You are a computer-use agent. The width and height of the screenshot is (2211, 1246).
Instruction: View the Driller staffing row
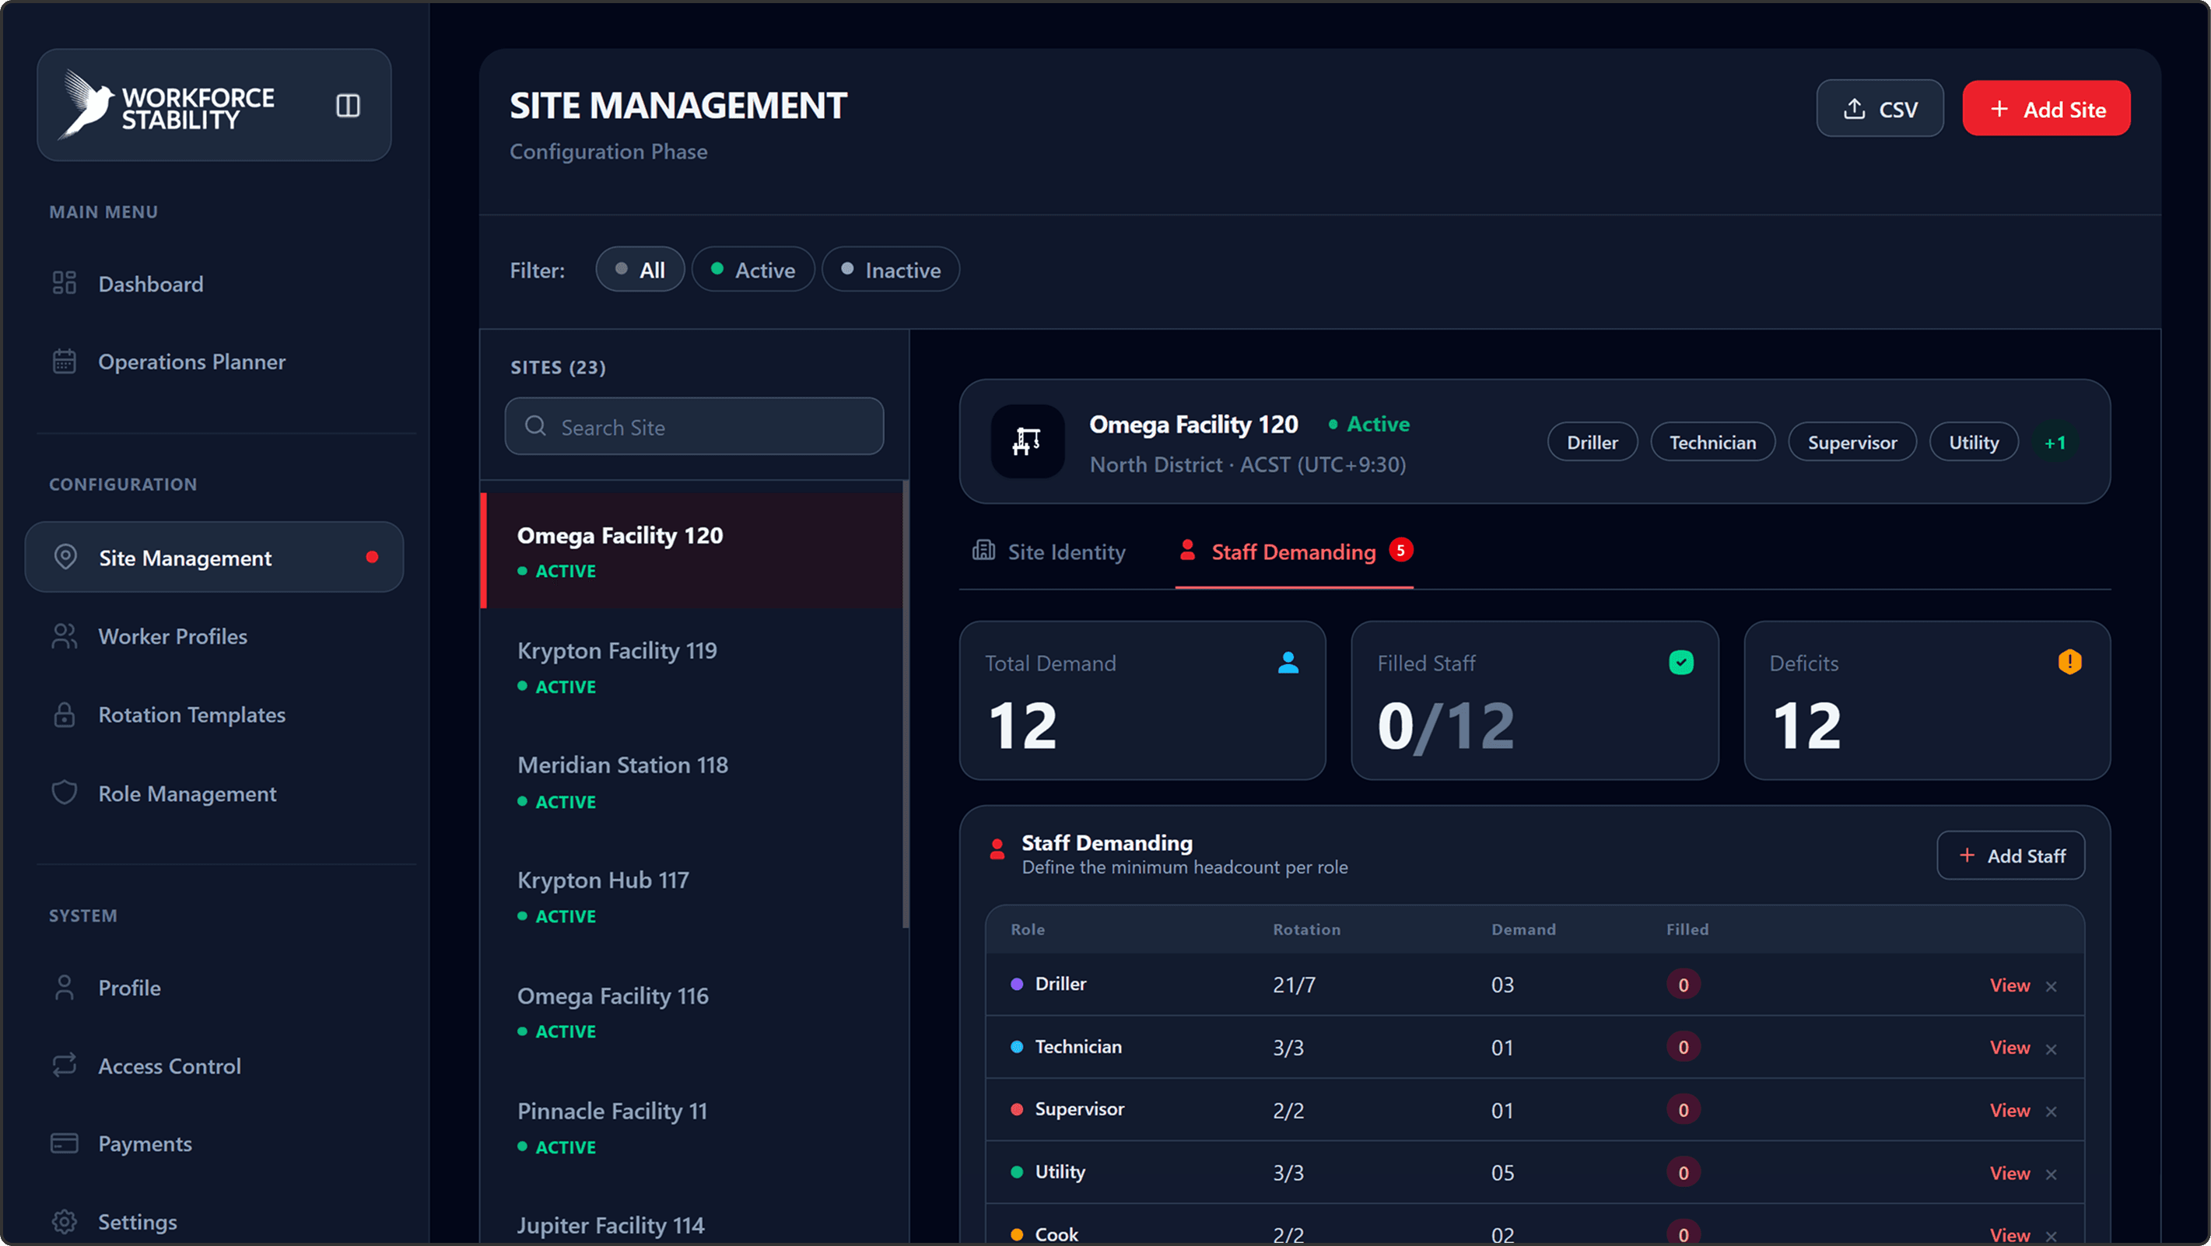click(2010, 985)
